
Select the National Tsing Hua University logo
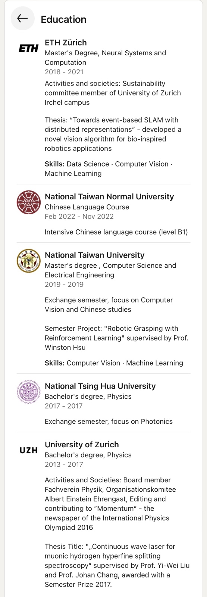coord(28,392)
